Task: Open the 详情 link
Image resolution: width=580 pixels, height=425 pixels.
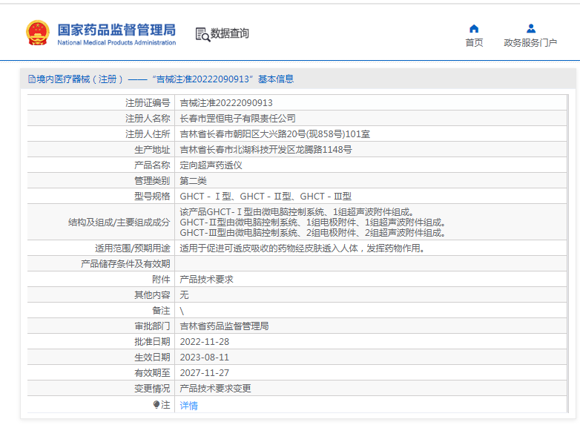Action: [188, 406]
